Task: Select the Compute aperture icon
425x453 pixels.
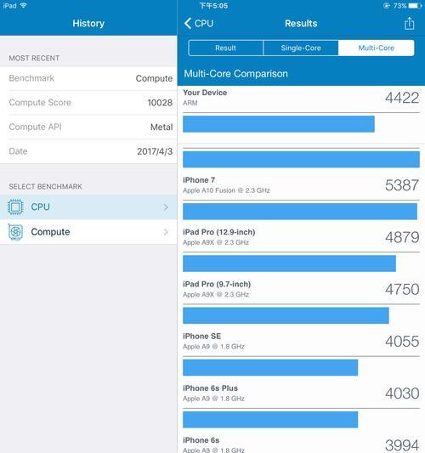Action: pyautogui.click(x=15, y=232)
